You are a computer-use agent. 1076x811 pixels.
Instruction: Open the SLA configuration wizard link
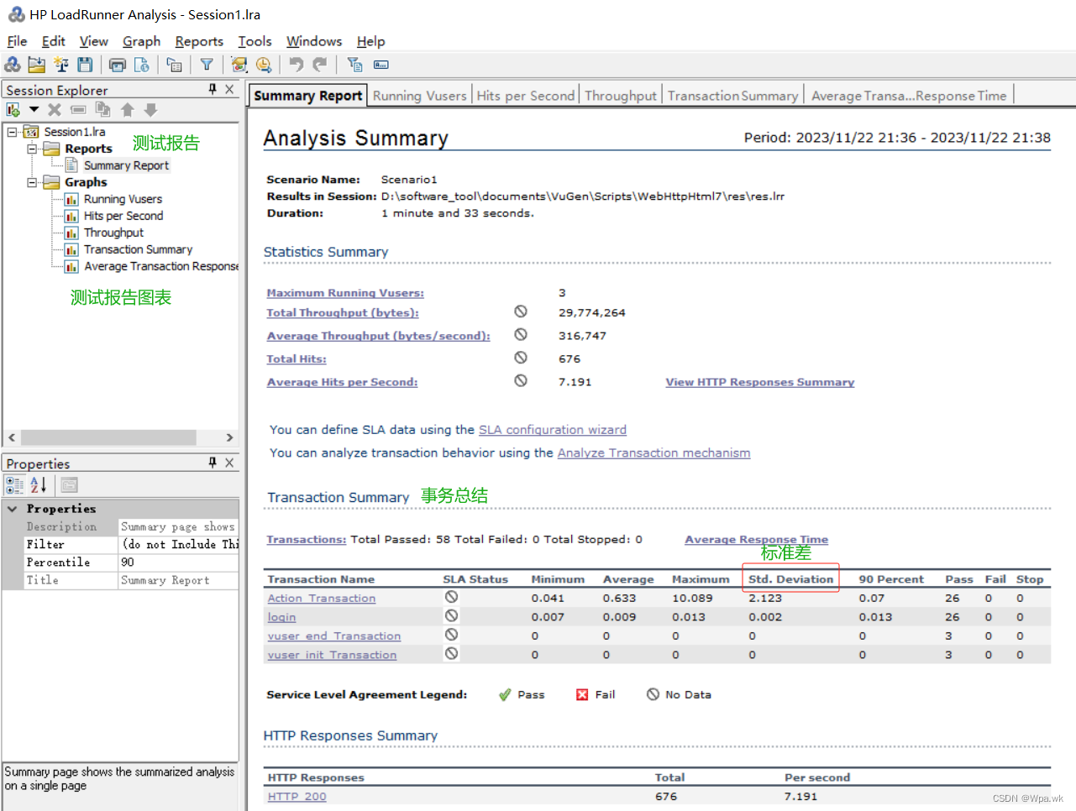pyautogui.click(x=553, y=430)
